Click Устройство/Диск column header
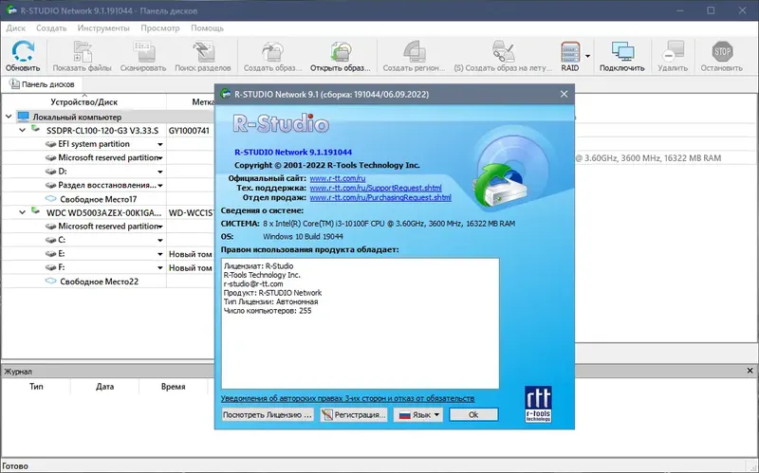 click(x=84, y=102)
